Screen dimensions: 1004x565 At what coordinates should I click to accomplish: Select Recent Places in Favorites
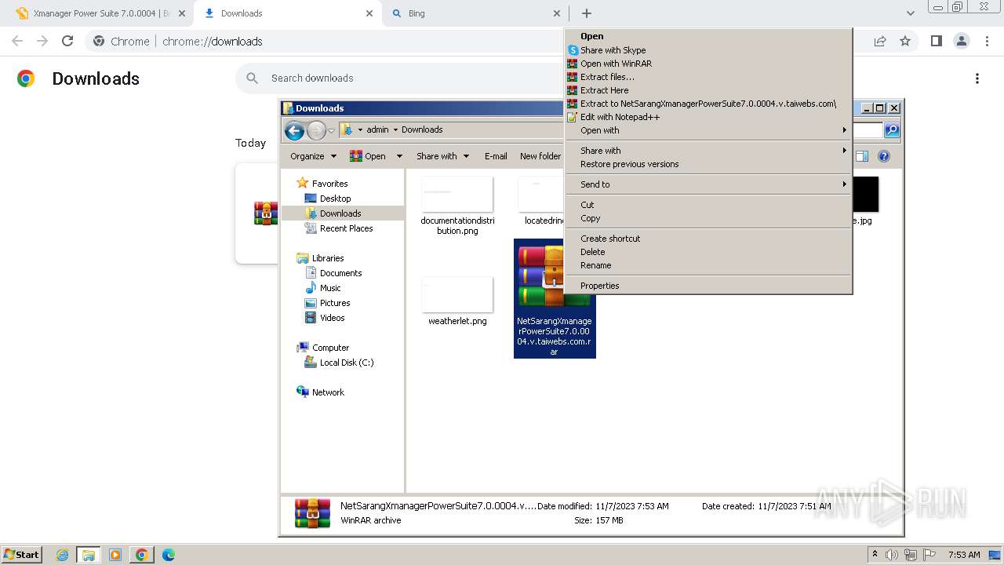346,228
